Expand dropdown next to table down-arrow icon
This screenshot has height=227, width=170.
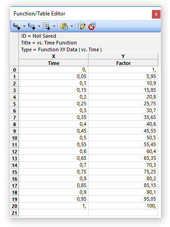coord(54,26)
